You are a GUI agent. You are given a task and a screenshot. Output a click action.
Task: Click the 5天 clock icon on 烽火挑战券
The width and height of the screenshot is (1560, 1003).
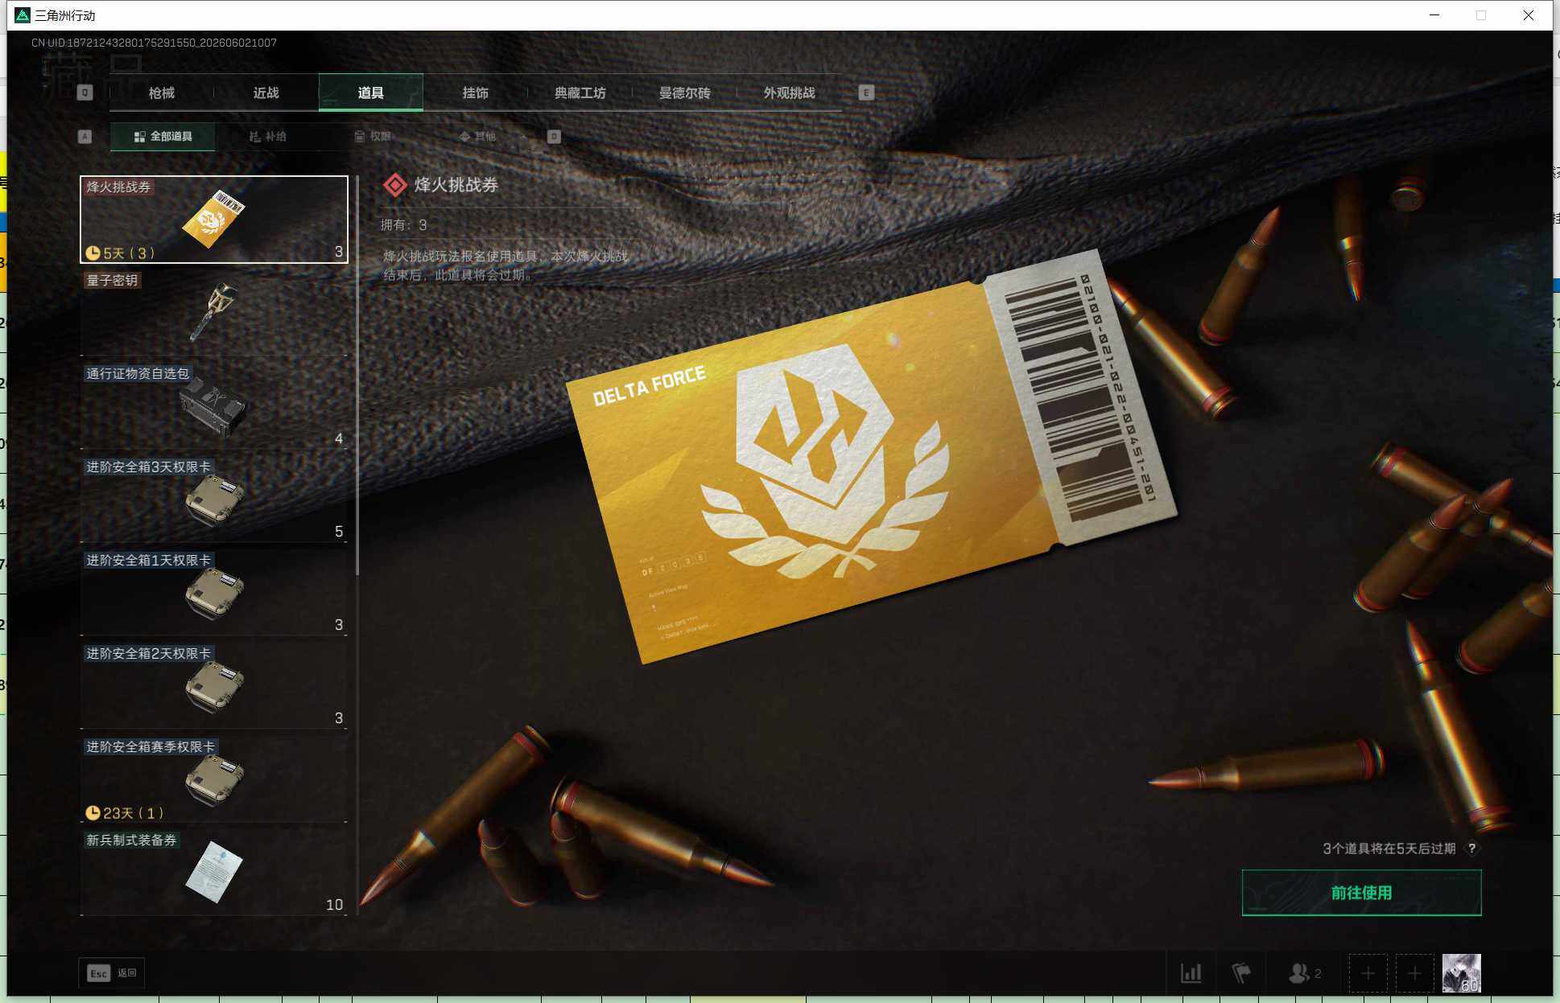pos(93,253)
